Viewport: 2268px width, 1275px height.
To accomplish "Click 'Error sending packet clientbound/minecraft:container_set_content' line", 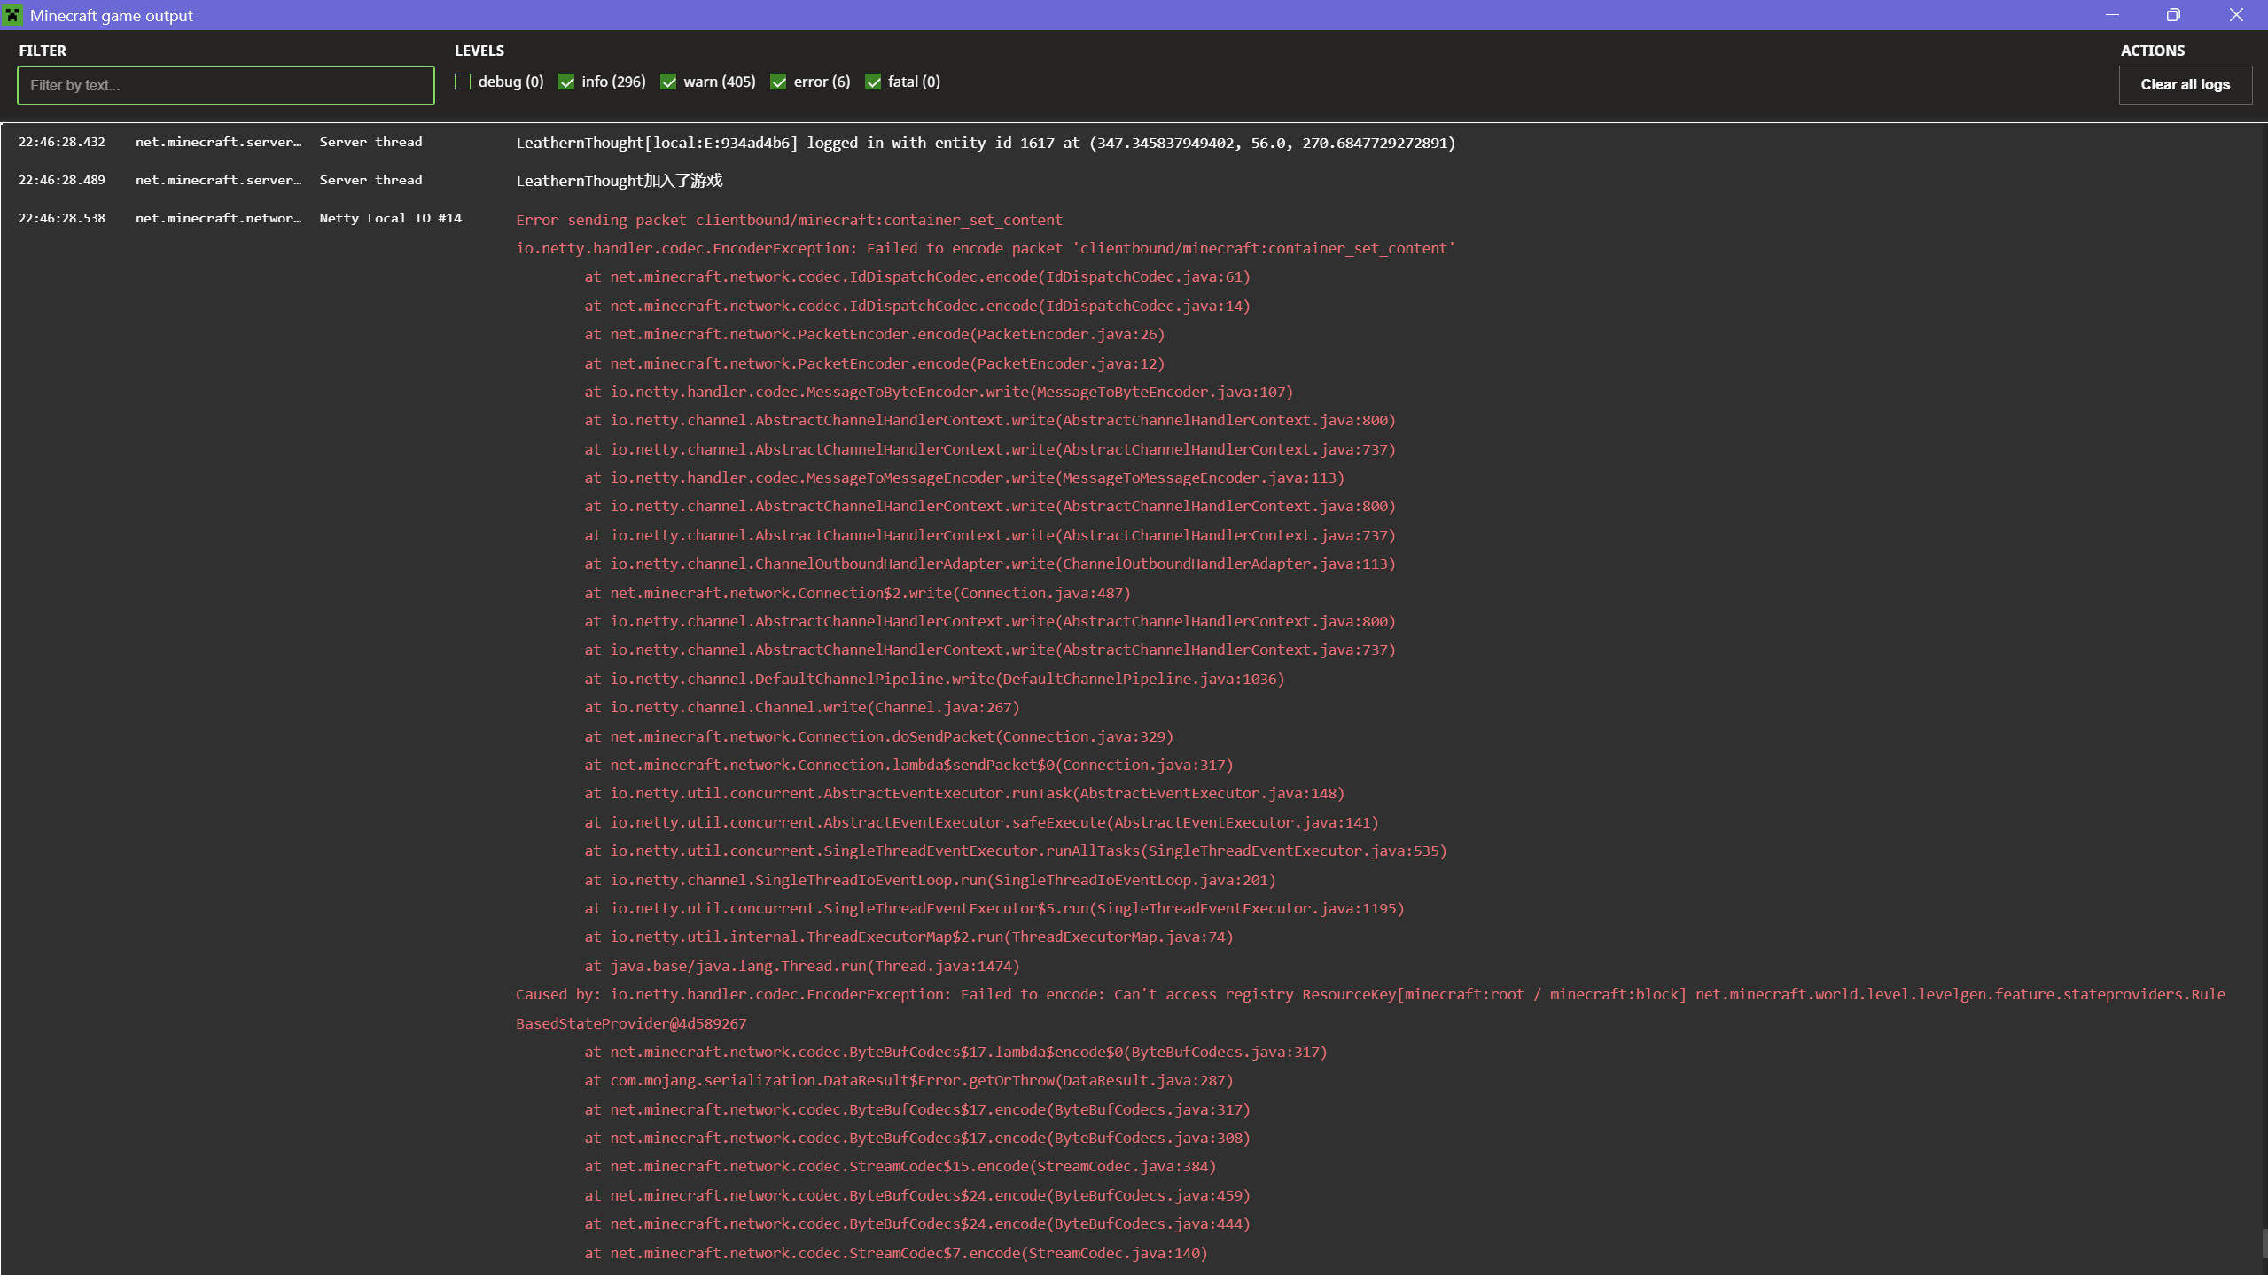I will click(x=789, y=220).
